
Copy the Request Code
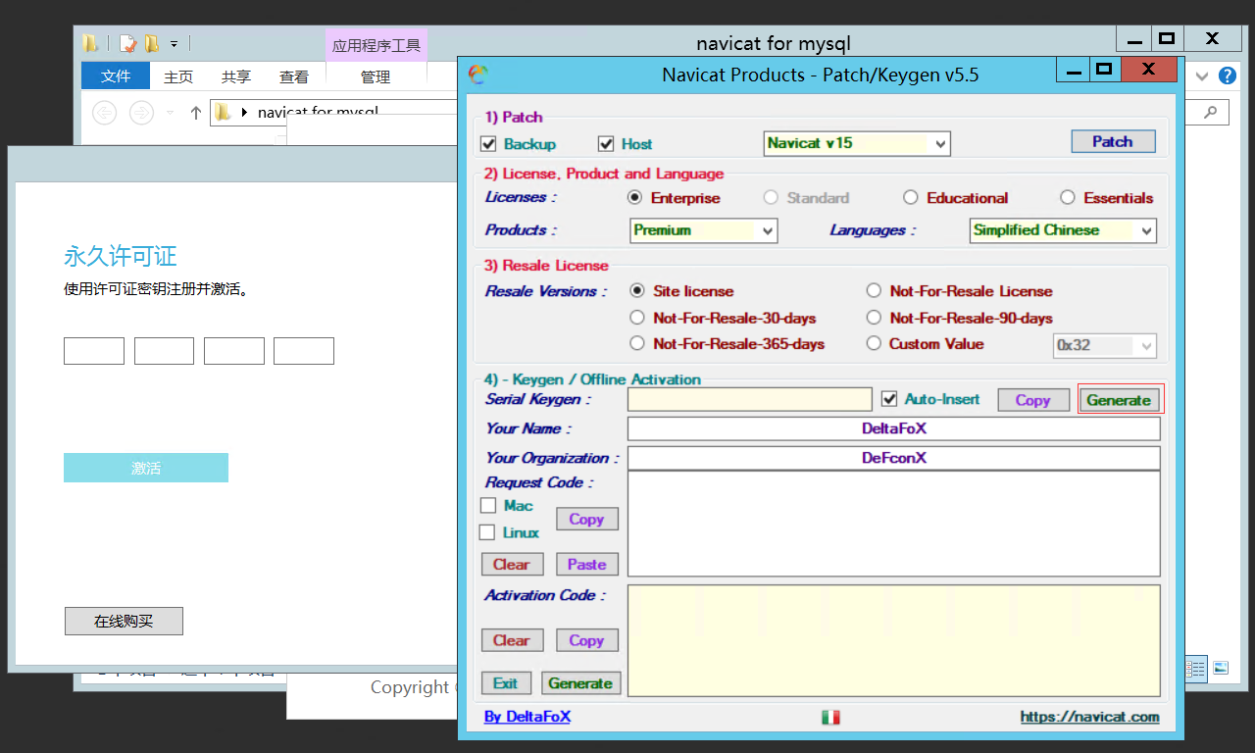point(586,519)
